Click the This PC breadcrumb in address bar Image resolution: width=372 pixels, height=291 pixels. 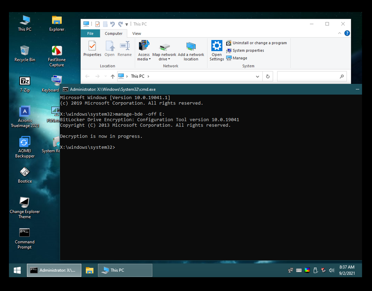[x=138, y=76]
